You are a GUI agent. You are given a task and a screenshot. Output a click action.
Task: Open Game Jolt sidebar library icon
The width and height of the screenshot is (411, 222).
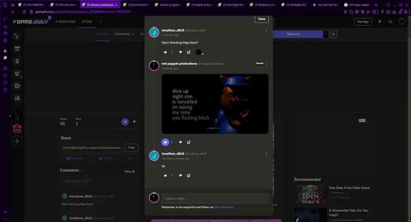17,98
